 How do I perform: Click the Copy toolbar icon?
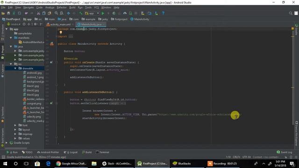point(44,14)
